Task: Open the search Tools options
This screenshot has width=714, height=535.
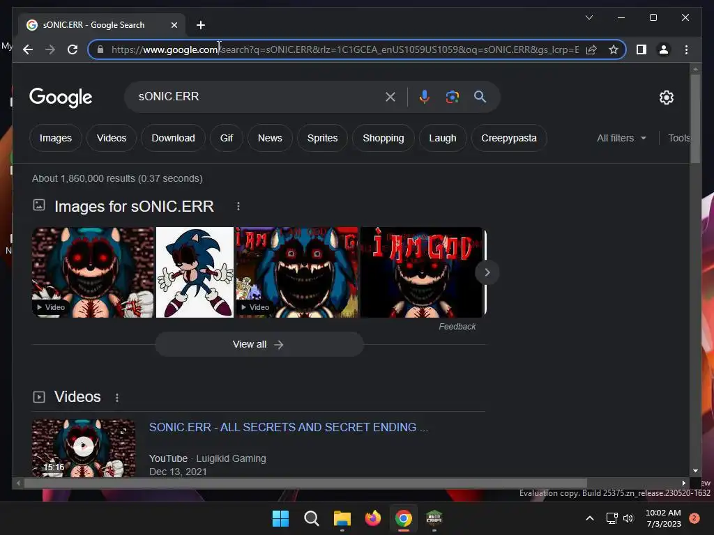Action: 678,138
